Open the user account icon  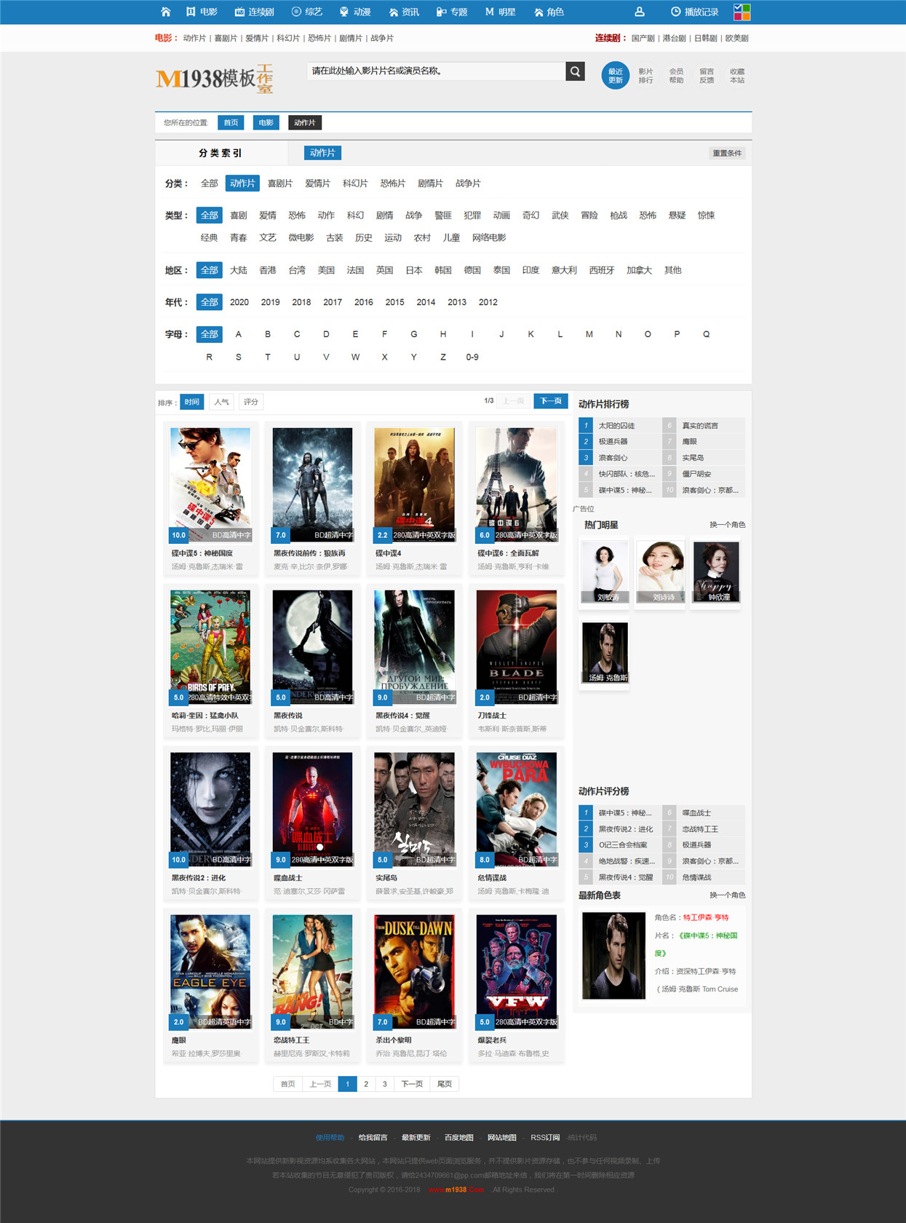[640, 12]
